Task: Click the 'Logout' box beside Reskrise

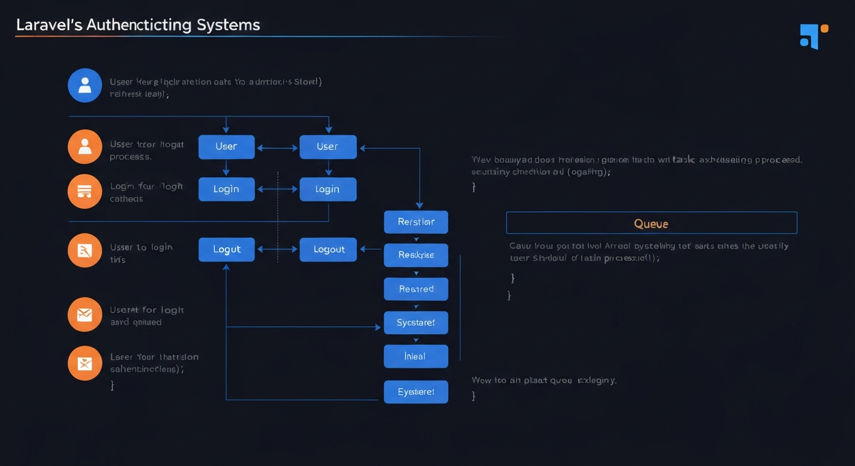Action: (328, 249)
